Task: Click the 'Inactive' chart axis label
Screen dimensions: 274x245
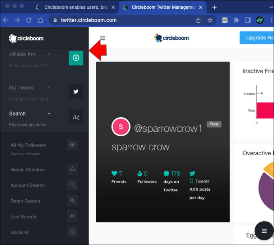Action: [x=249, y=94]
